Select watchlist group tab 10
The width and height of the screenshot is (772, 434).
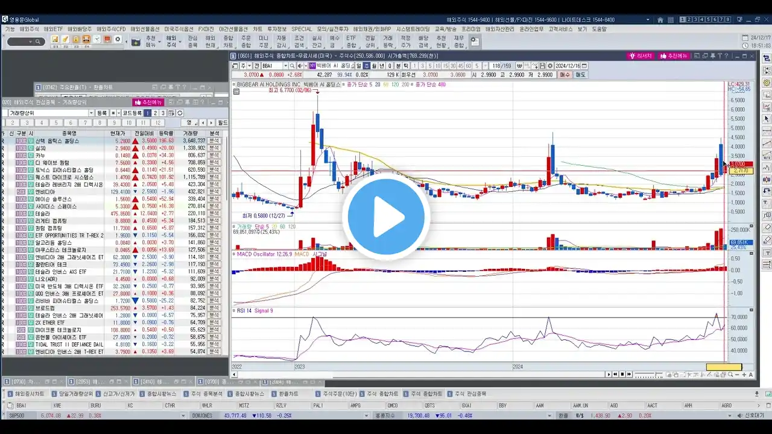[128, 123]
